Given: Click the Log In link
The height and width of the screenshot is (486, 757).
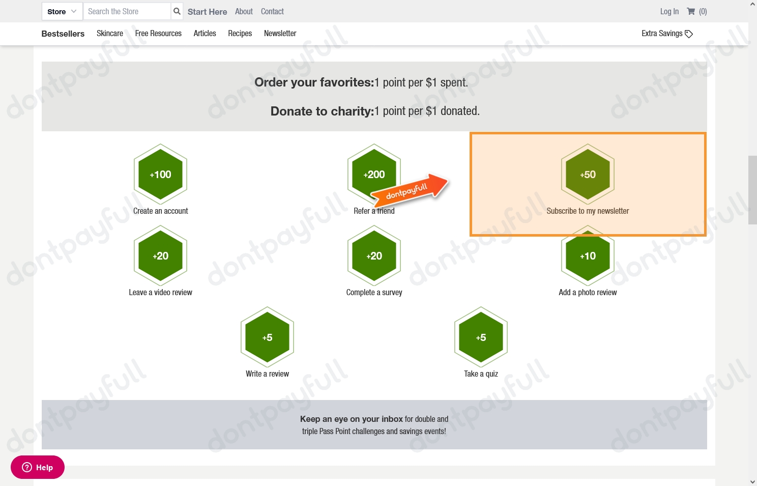Looking at the screenshot, I should [669, 11].
